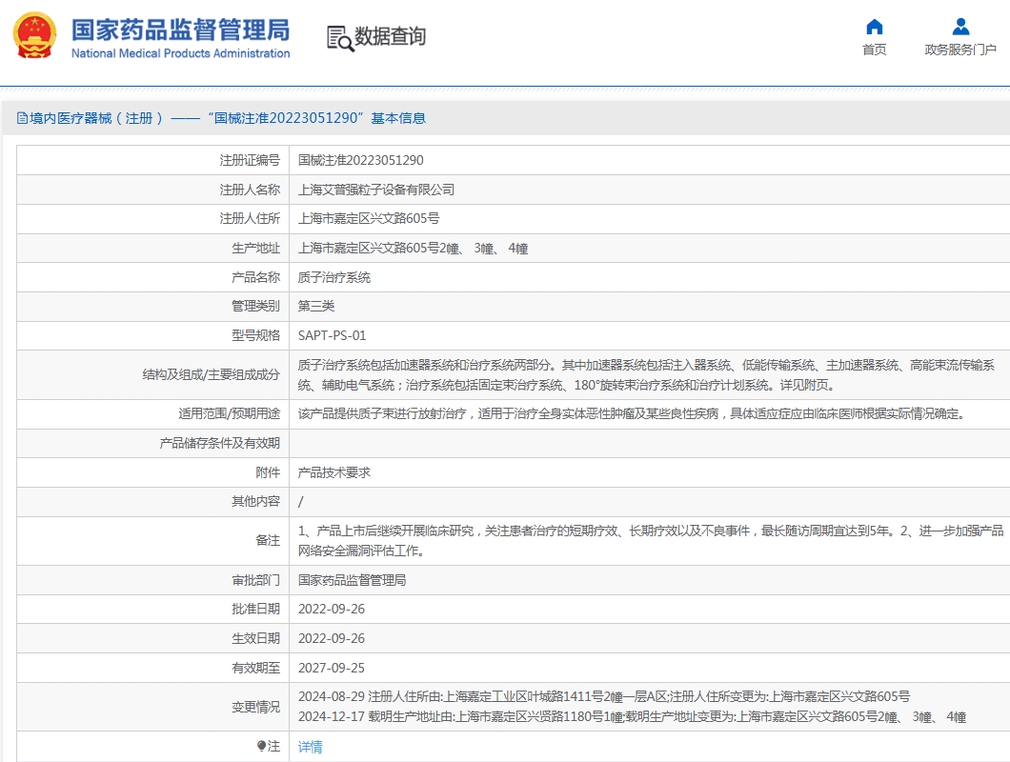
Task: Click the 生效日期 date 2022-09-26
Action: [x=331, y=638]
